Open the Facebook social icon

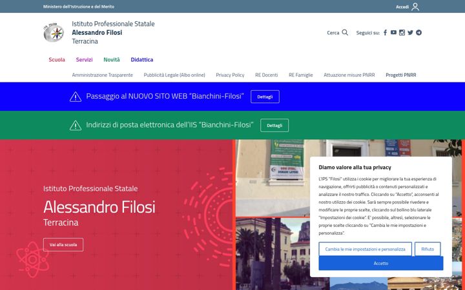[x=385, y=33]
